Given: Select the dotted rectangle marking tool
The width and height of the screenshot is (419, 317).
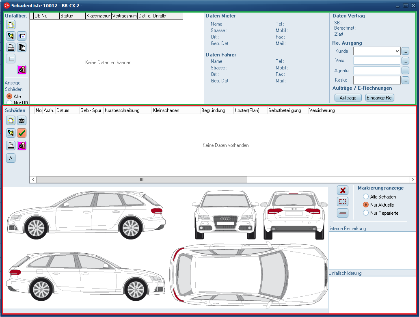Looking at the screenshot, I should [343, 201].
